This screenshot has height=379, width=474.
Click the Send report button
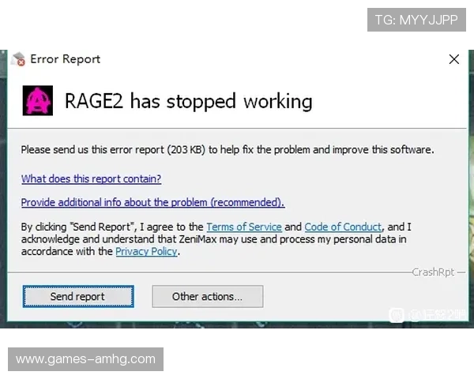point(78,297)
